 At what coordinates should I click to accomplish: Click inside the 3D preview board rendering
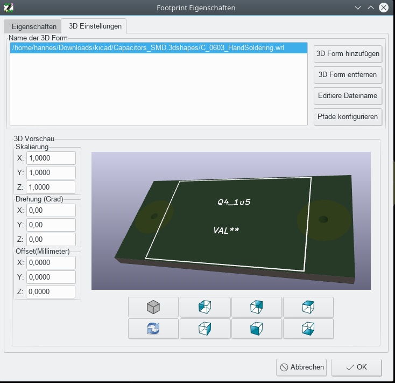point(231,221)
